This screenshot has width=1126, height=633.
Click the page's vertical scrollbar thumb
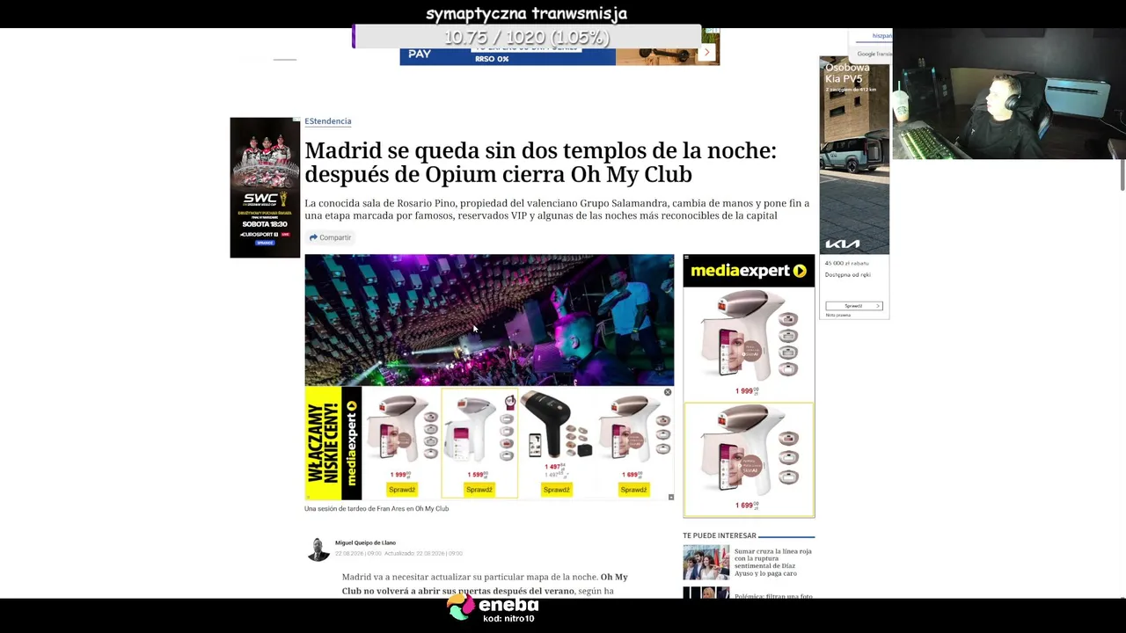1122,174
